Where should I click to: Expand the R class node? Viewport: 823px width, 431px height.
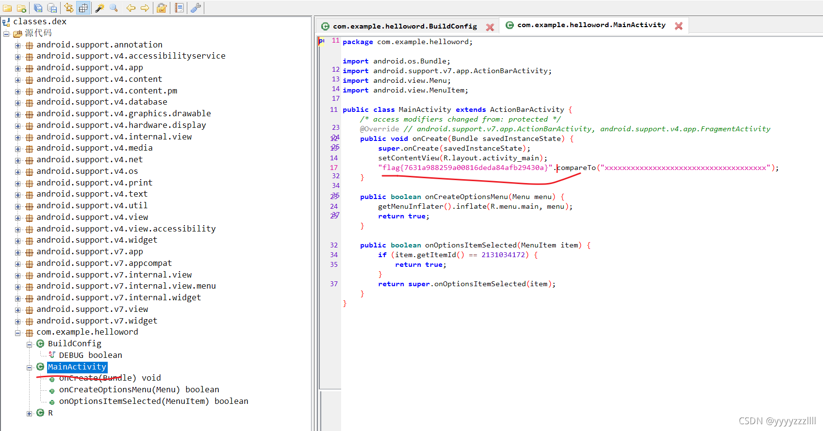29,413
